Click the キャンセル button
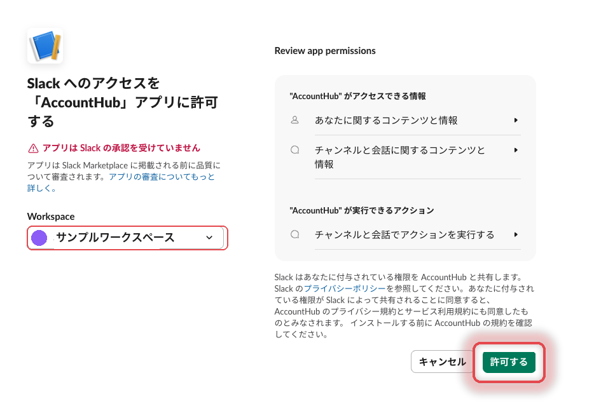The image size is (594, 420). (442, 362)
